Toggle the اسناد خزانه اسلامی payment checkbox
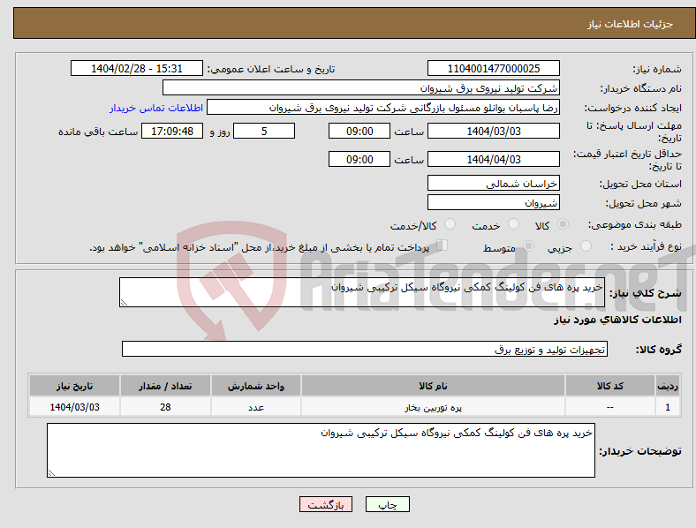The image size is (696, 528). coord(443,245)
